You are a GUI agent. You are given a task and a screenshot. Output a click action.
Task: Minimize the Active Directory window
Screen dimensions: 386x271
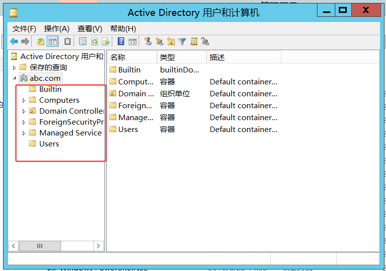point(326,10)
